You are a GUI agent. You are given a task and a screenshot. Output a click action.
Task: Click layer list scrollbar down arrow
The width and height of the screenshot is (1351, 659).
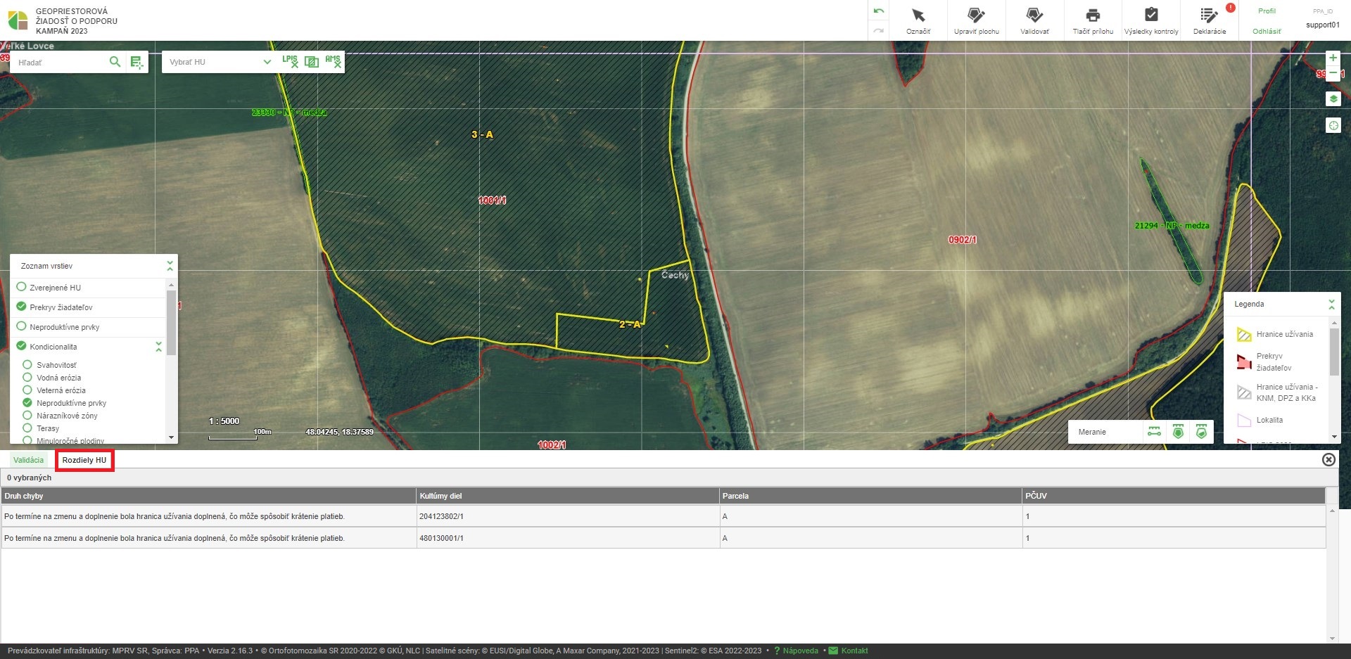[171, 437]
